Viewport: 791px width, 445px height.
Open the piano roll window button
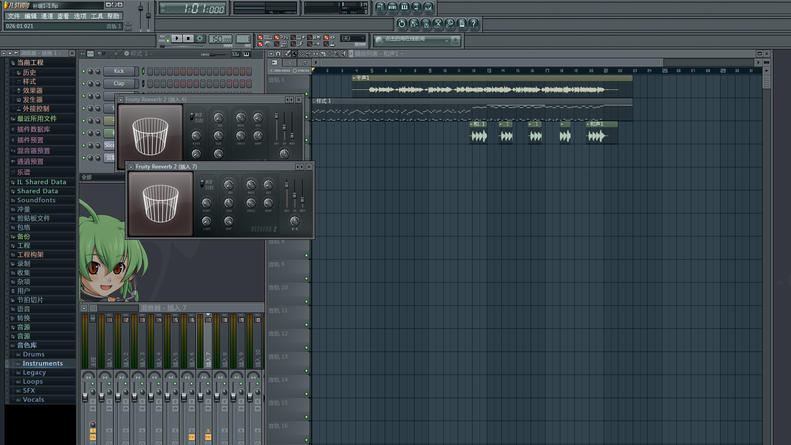click(x=404, y=7)
